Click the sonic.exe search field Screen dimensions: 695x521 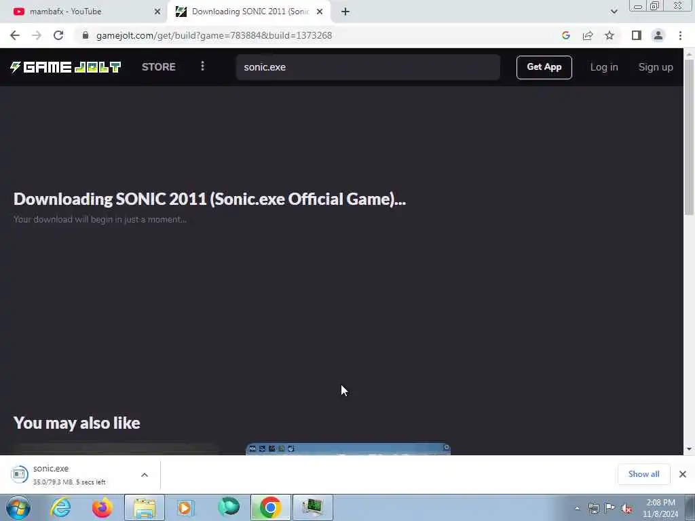click(x=368, y=67)
